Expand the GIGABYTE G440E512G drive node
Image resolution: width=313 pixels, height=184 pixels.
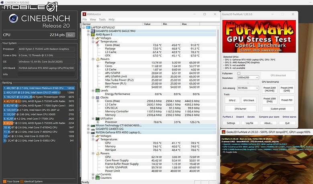pyautogui.click(x=88, y=129)
